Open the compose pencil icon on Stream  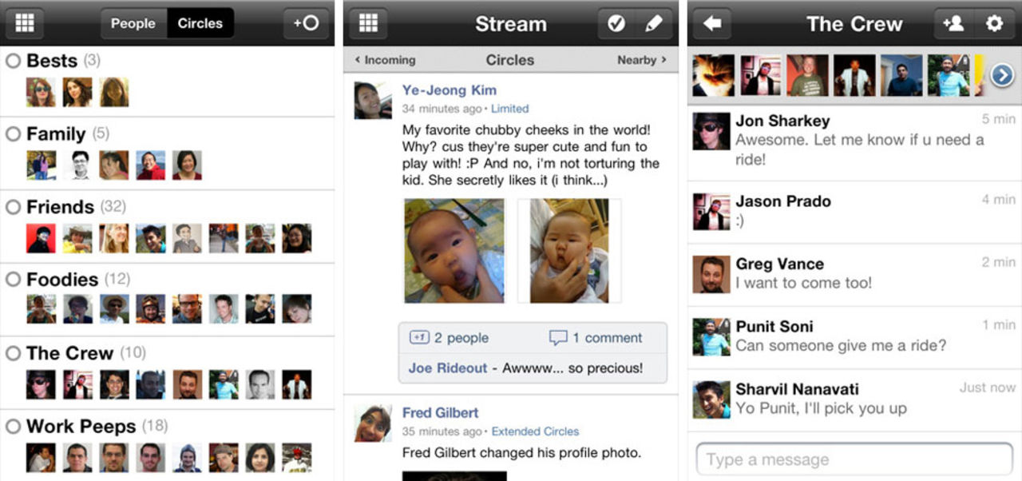655,22
